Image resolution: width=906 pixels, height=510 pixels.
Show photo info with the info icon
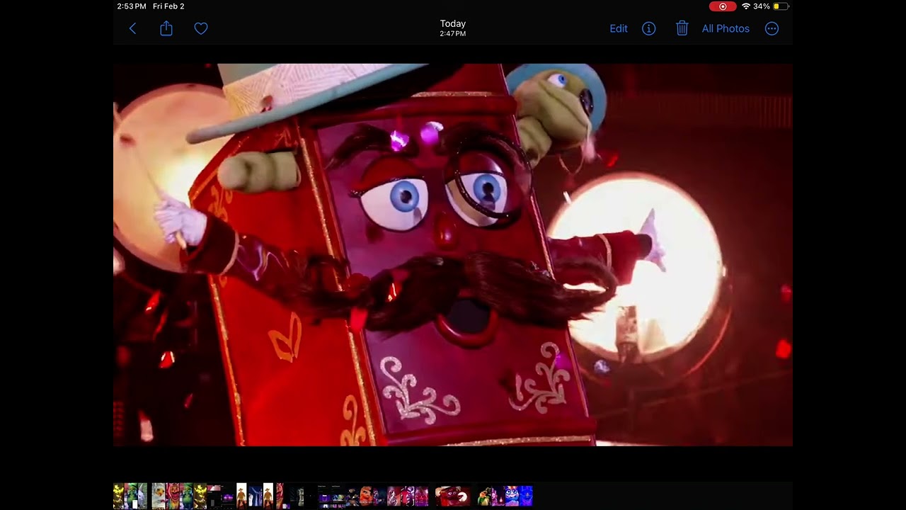tap(648, 28)
